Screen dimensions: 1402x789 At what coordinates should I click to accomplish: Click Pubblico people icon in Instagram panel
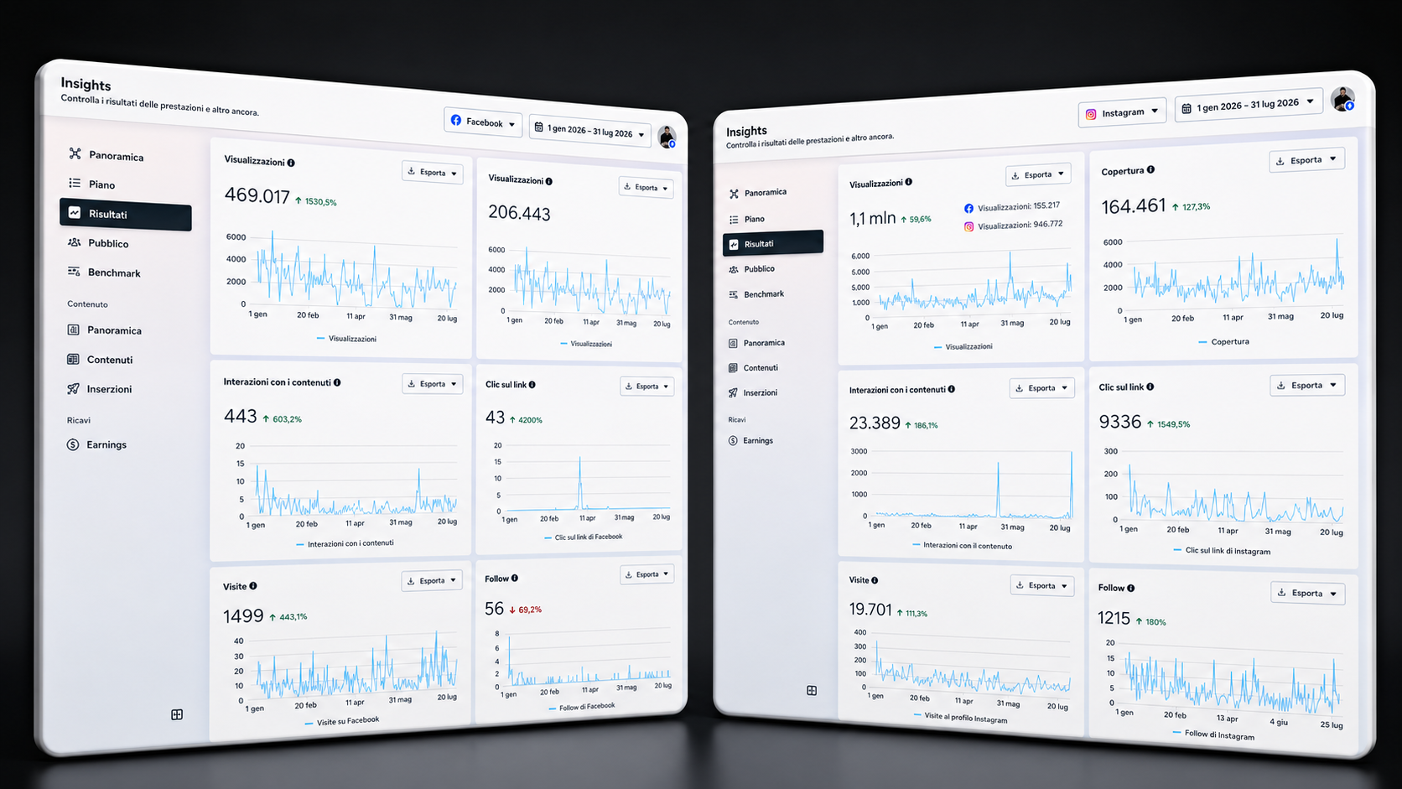(734, 269)
